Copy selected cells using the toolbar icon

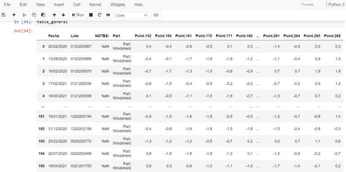pos(34,15)
